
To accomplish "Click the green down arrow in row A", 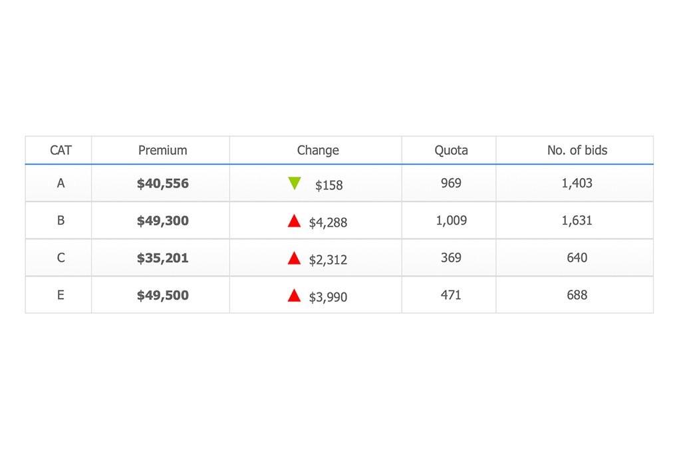I will [295, 183].
